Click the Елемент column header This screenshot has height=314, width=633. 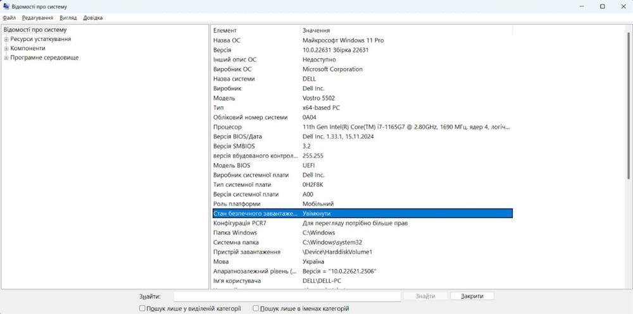click(256, 30)
